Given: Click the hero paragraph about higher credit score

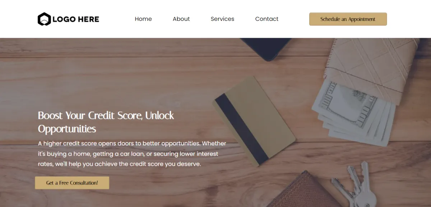Looking at the screenshot, I should (x=132, y=154).
